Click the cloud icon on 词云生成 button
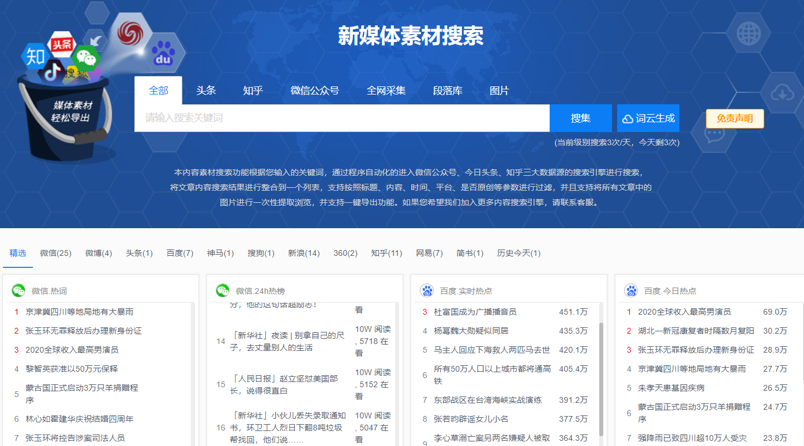This screenshot has height=446, width=804. (628, 119)
